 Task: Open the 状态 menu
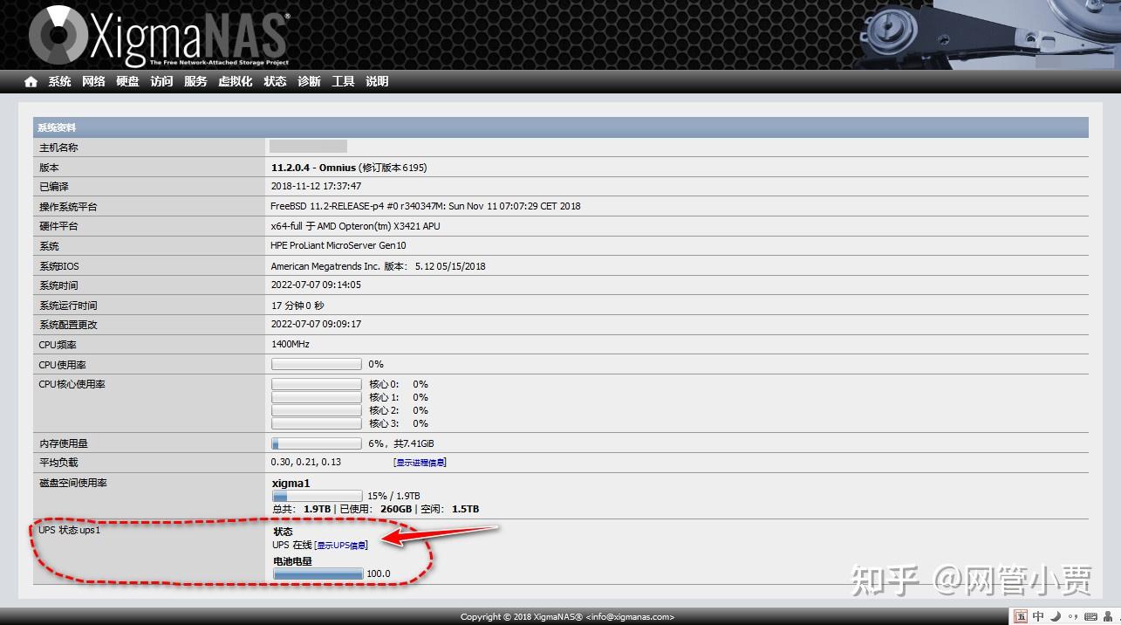tap(275, 81)
